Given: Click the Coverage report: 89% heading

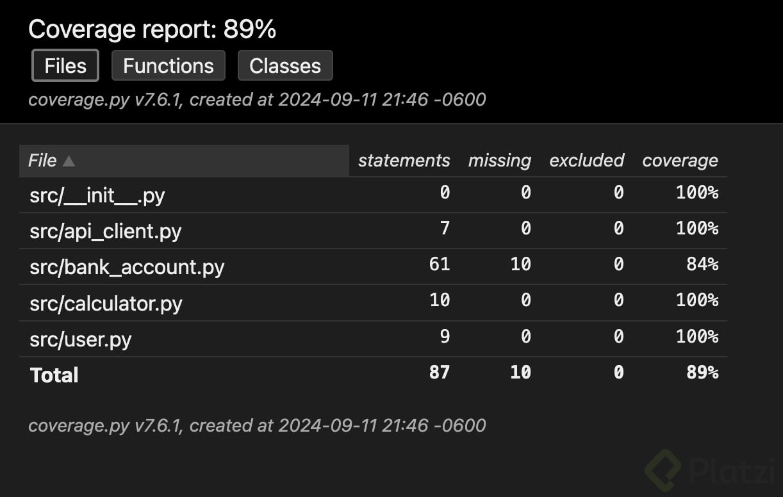Looking at the screenshot, I should [152, 29].
